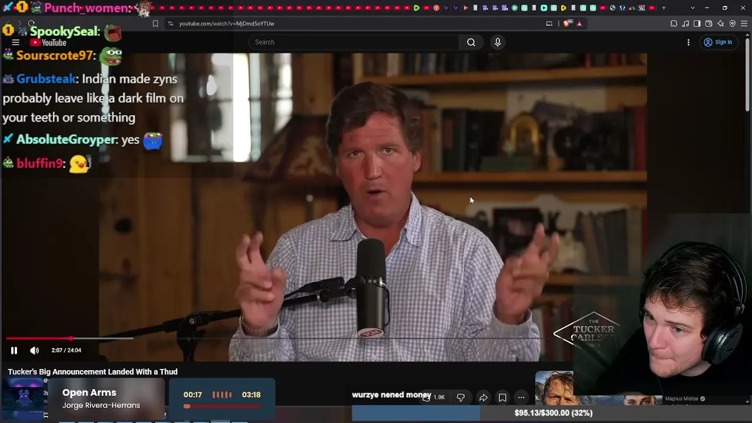Viewport: 752px width, 423px height.
Task: Open a new browser tab
Action: (x=664, y=8)
